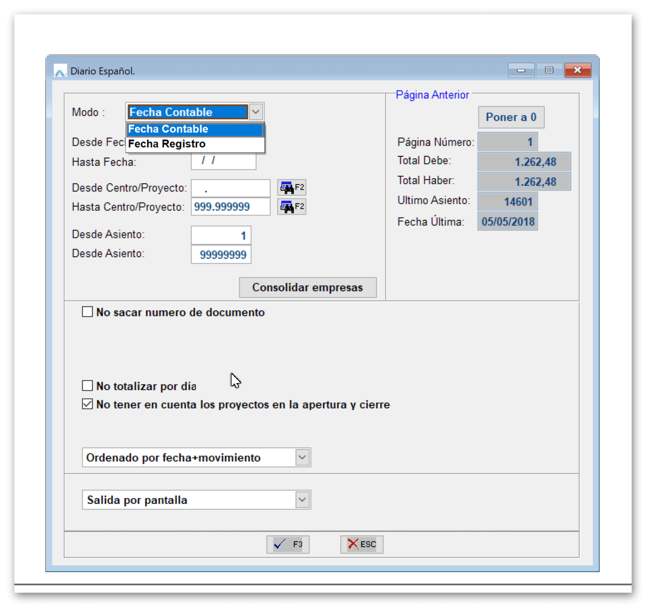Click F2 lookup icon for Desde Centro/Proyecto

point(291,187)
